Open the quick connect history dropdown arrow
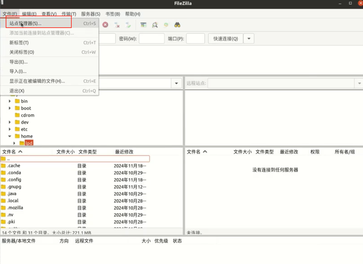 [x=249, y=38]
